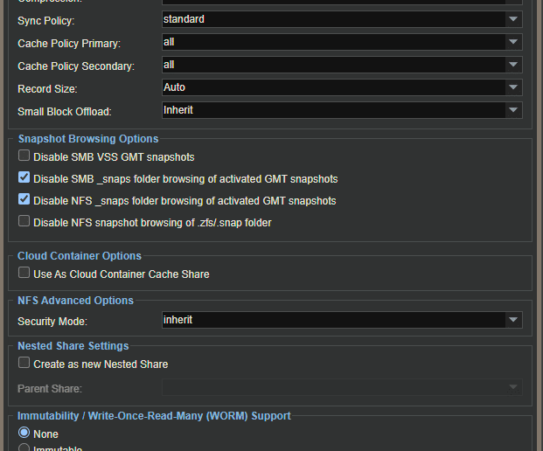Check Disable NFS snapshot browsing of .zfs/.snap

point(24,221)
